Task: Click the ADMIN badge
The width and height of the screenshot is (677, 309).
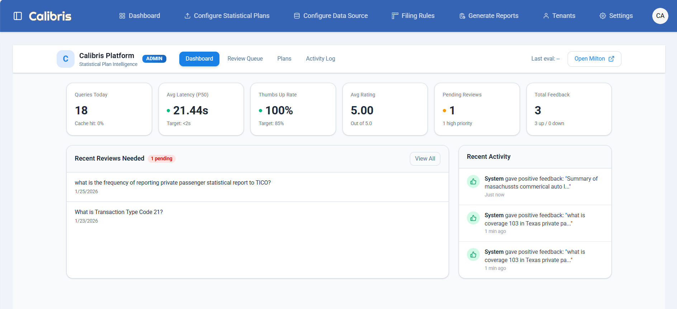Action: coord(154,58)
